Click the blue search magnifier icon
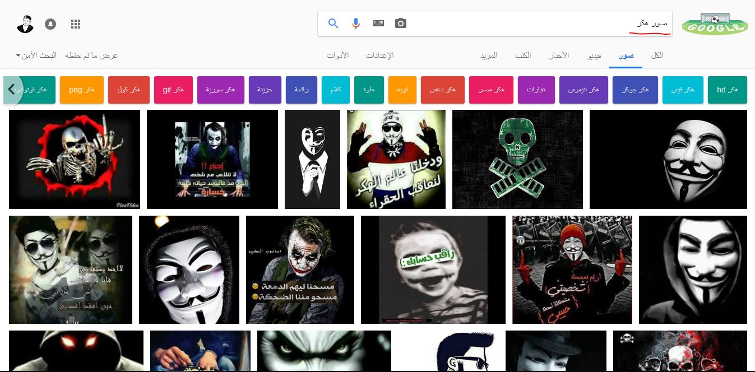This screenshot has height=372, width=755. (333, 24)
